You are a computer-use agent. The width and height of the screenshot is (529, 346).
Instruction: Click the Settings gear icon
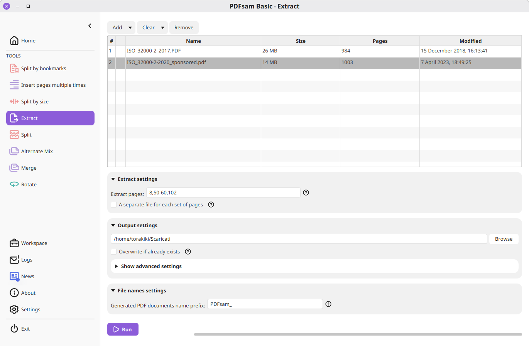coord(14,309)
